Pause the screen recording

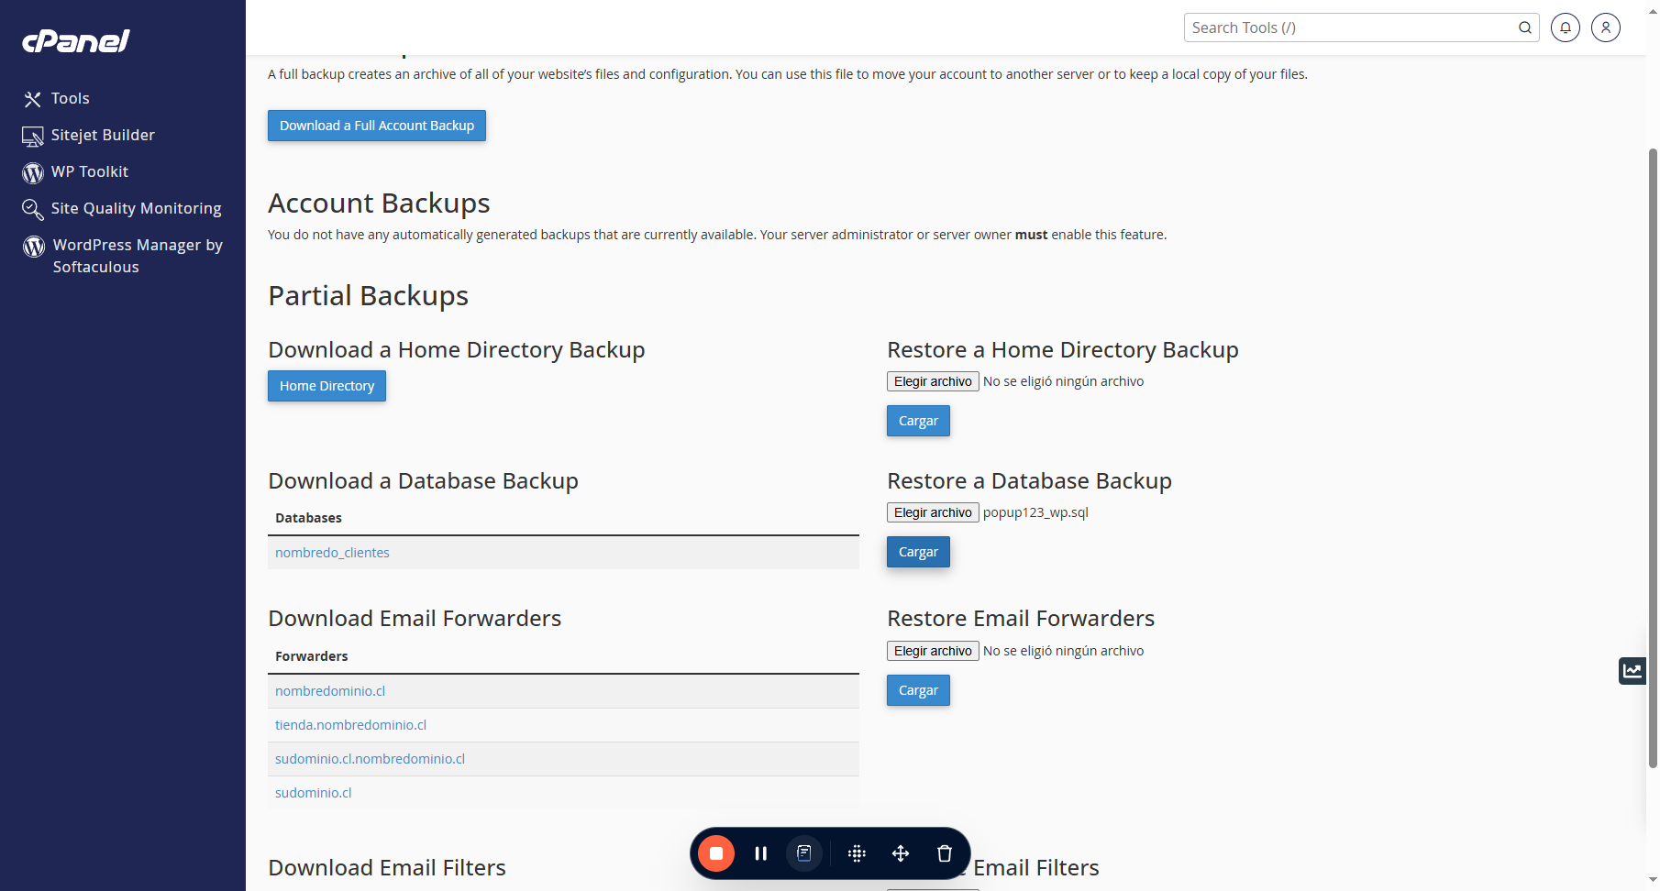click(760, 853)
